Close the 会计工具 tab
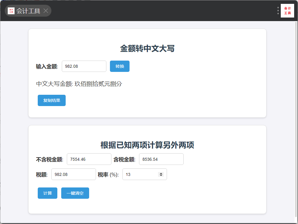This screenshot has width=298, height=224. tap(46, 11)
